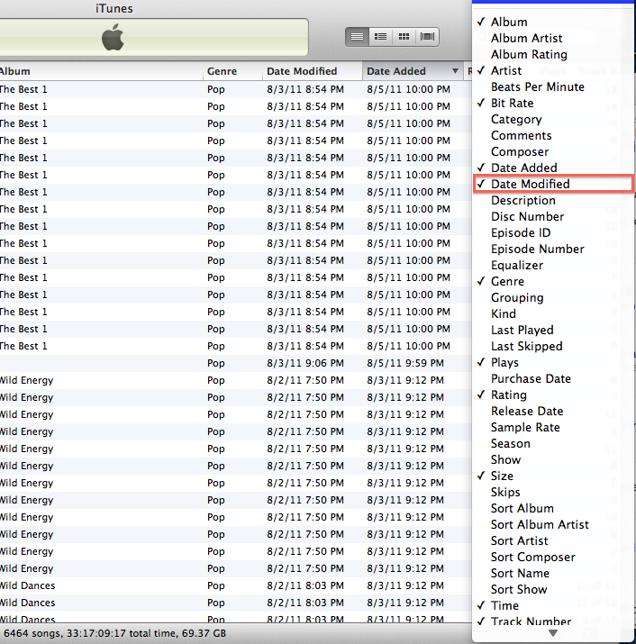Enable Description column
This screenshot has height=644, width=636.
(x=552, y=201)
